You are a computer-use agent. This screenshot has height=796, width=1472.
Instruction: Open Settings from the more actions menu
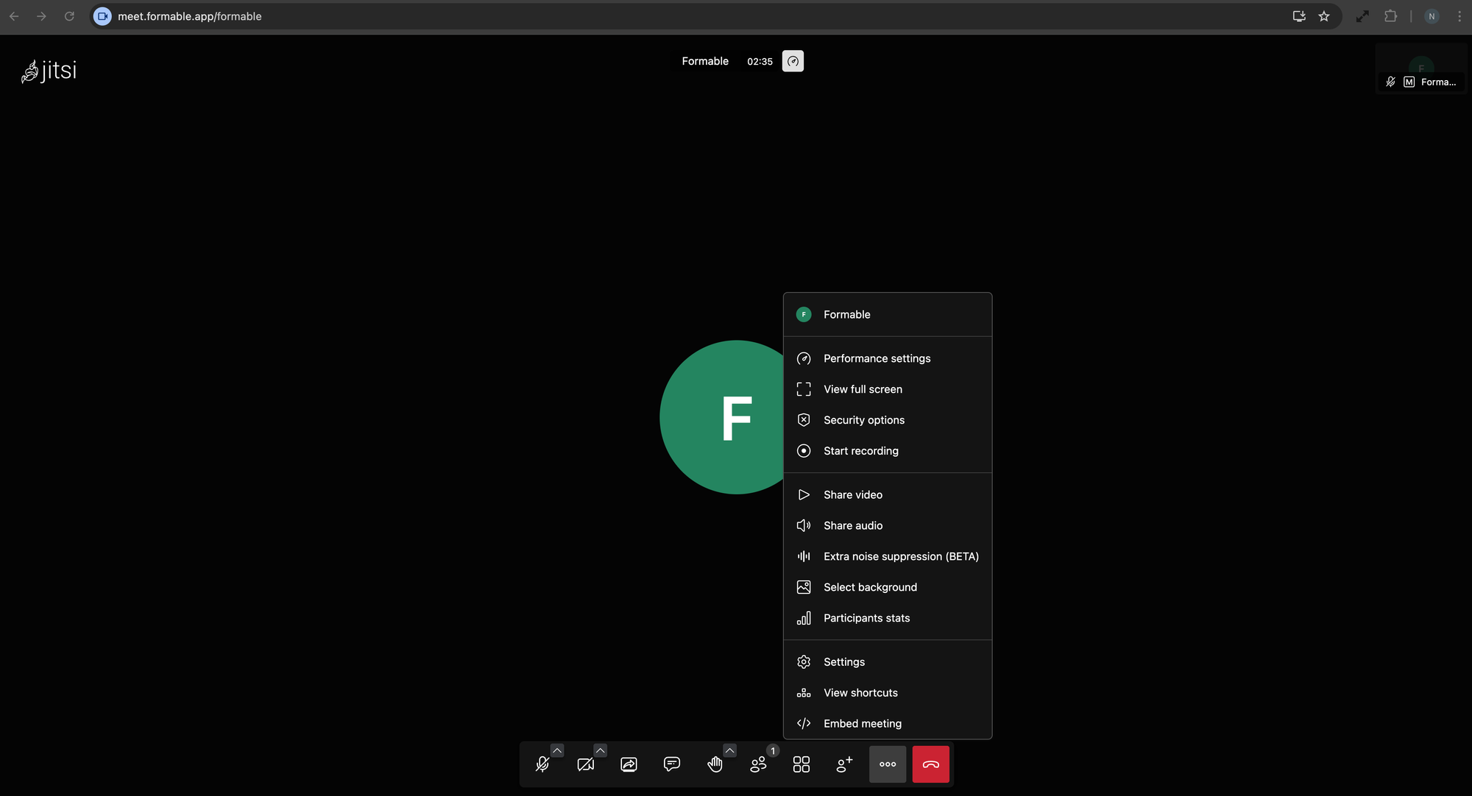click(x=843, y=661)
